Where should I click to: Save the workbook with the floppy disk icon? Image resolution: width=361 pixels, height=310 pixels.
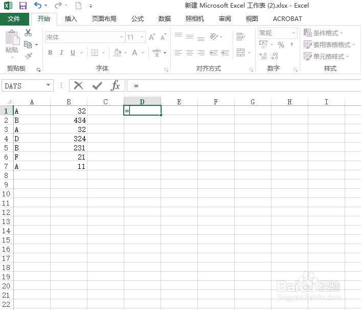[x=23, y=5]
